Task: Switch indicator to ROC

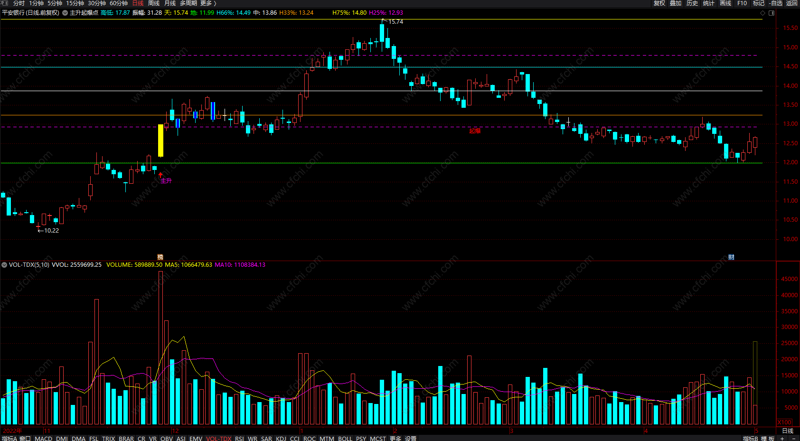Action: pyautogui.click(x=310, y=438)
